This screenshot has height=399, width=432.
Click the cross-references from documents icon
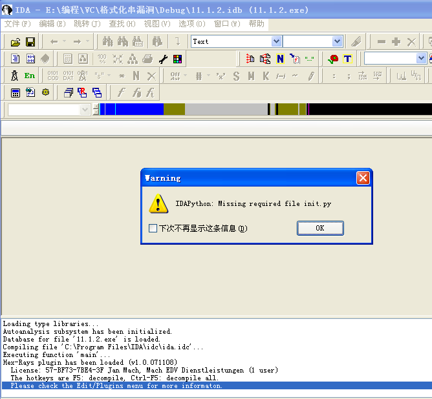coord(265,59)
